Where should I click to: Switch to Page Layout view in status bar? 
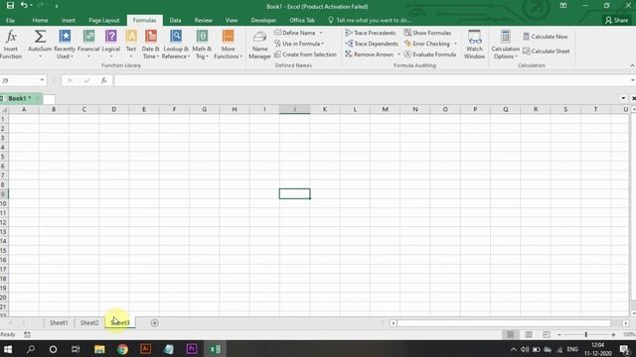529,335
